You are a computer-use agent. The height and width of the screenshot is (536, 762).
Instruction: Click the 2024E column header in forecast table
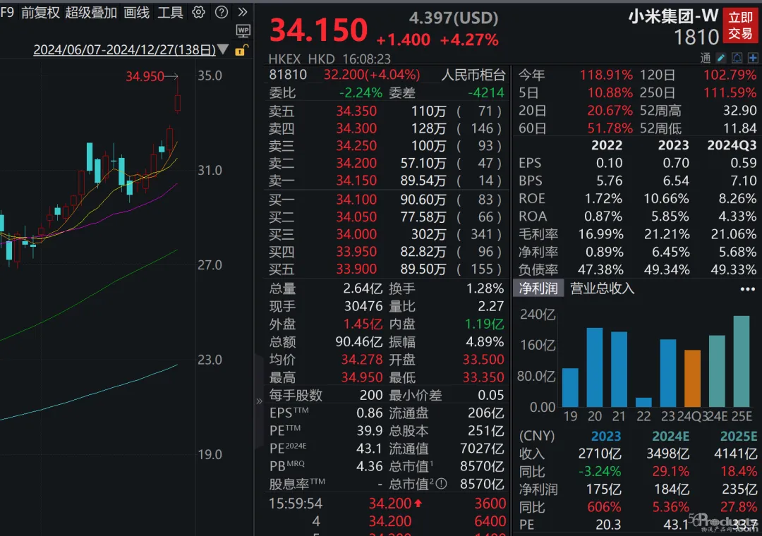(x=671, y=436)
